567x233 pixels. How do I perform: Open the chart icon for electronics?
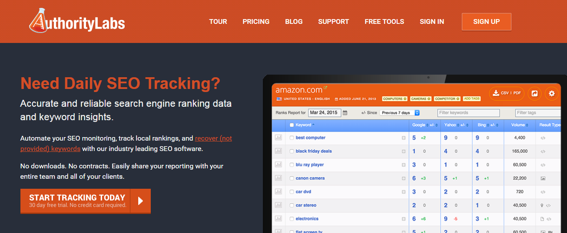(x=279, y=219)
